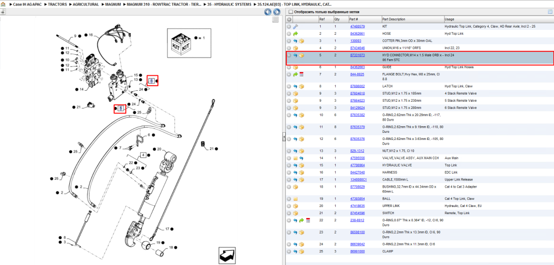Go to the home page icon
The width and height of the screenshot is (554, 265).
(3, 4)
